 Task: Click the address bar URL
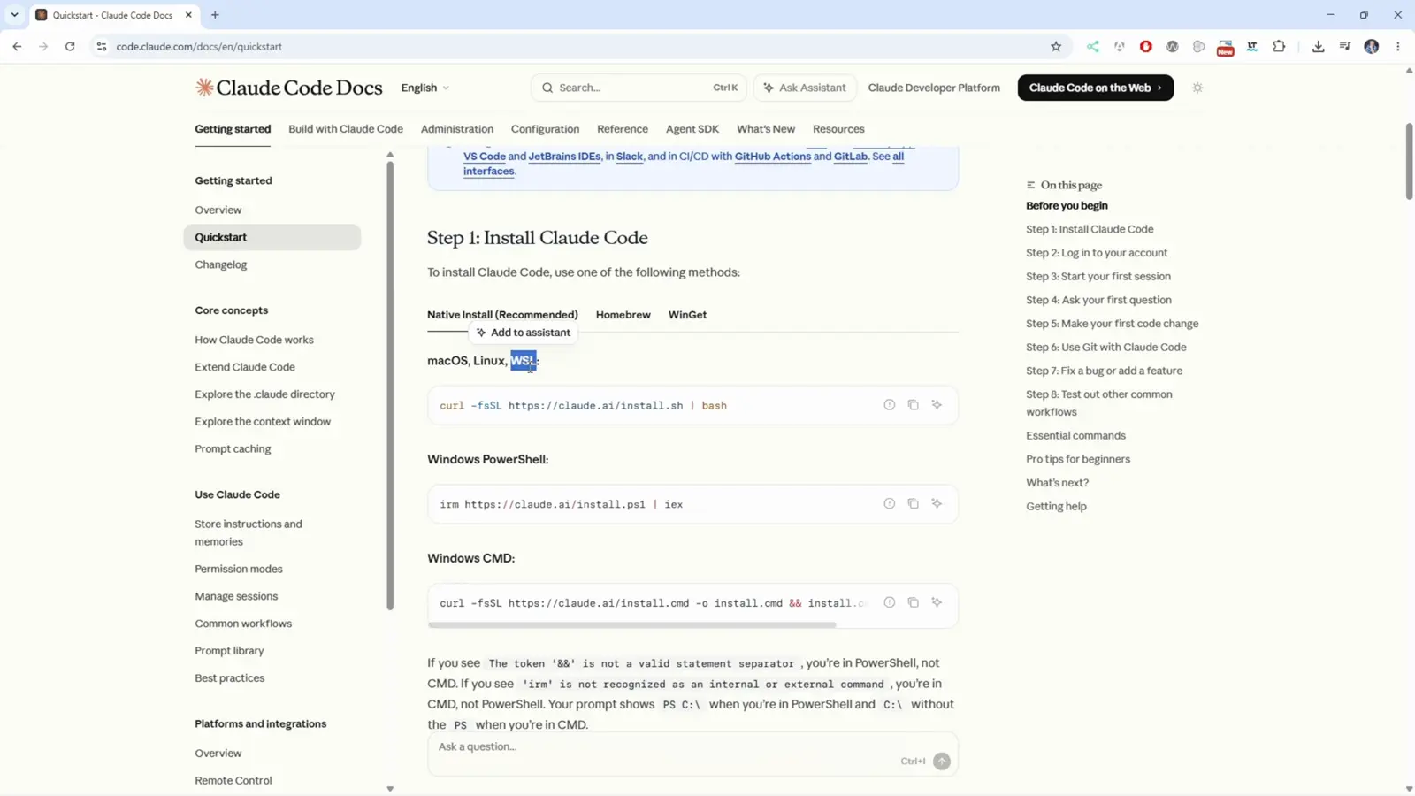coord(199,47)
